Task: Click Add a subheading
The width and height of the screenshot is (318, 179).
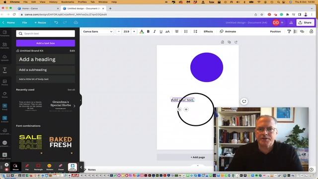Action: (45, 70)
